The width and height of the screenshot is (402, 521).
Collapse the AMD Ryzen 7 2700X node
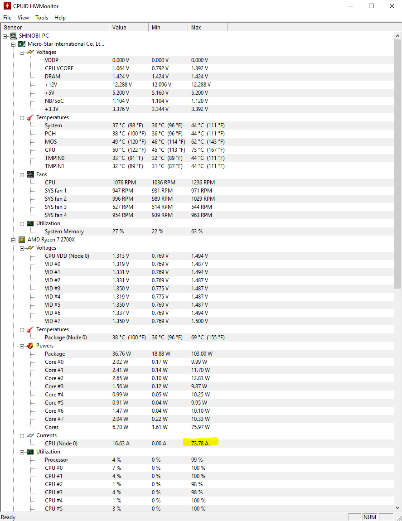pos(14,240)
